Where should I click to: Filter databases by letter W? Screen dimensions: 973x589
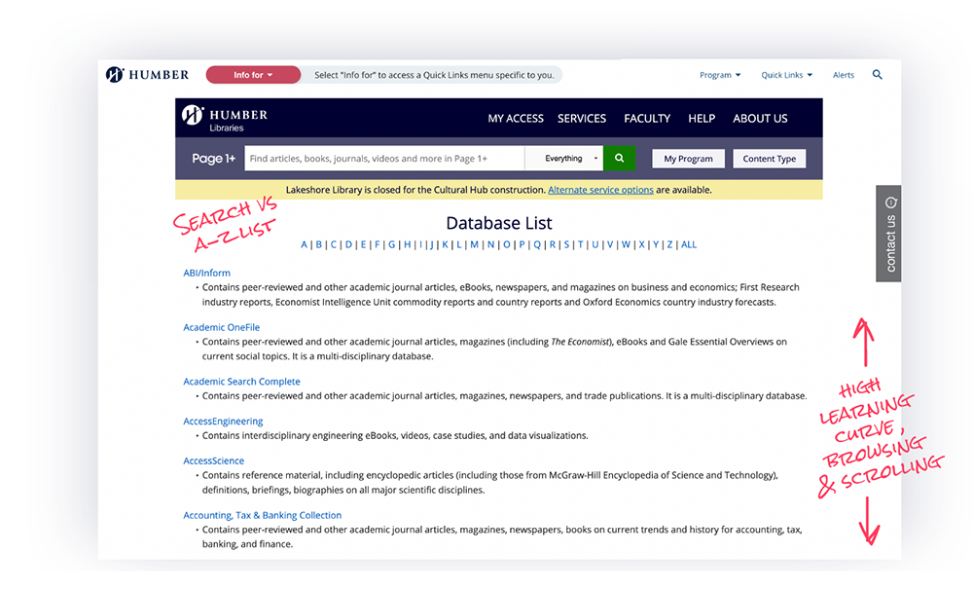626,244
